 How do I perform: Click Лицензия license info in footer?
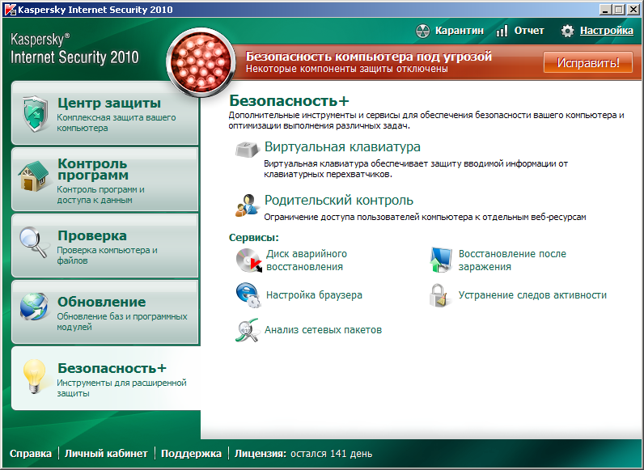point(303,454)
